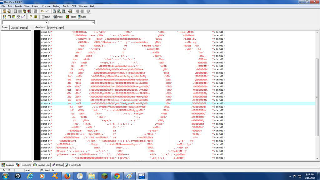Switch to the Classes side tab

point(14,28)
